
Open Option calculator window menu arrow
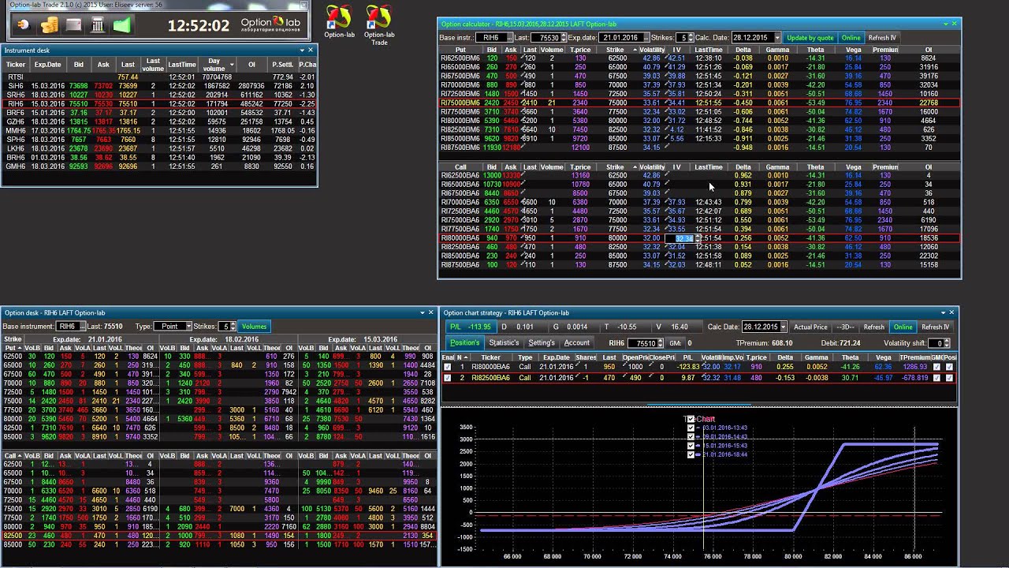(x=945, y=24)
